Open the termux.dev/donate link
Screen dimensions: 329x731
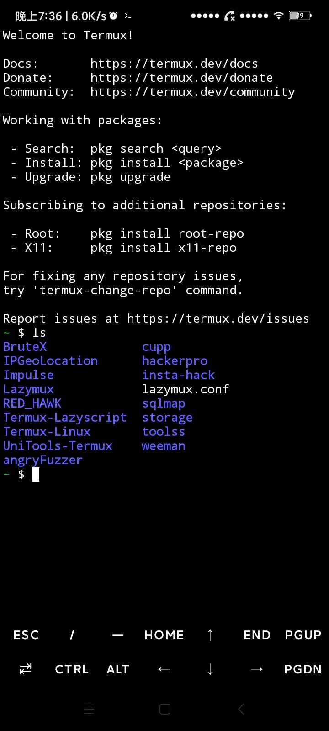pyautogui.click(x=181, y=78)
